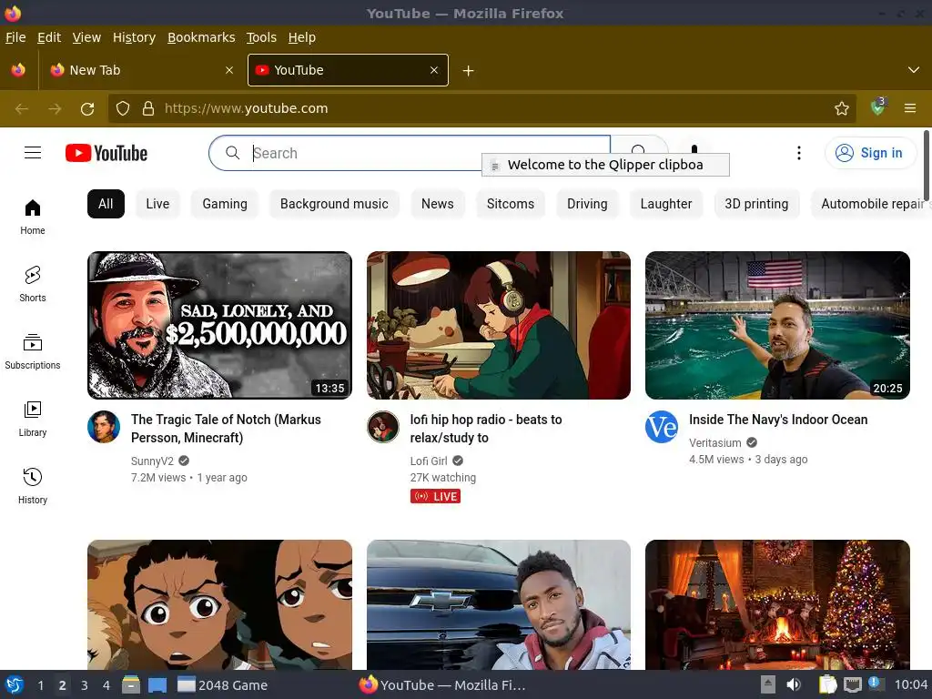This screenshot has width=932, height=699.
Task: Open the extension icon with badge 3
Action: (x=878, y=107)
